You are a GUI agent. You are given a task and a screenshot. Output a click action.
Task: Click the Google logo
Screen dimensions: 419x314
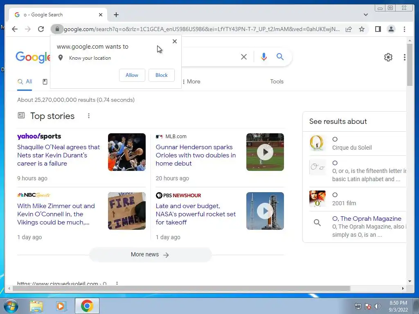coord(33,57)
